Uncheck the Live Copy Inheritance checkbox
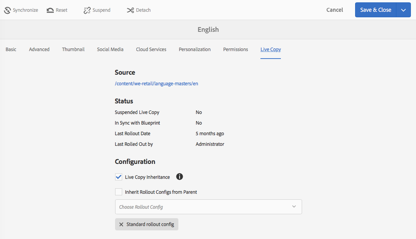The height and width of the screenshot is (239, 416). click(119, 177)
